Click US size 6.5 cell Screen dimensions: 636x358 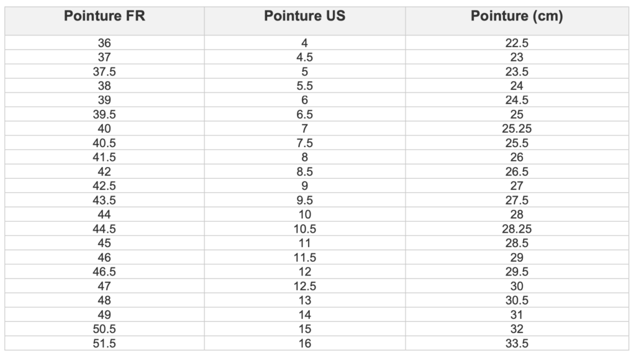[304, 115]
